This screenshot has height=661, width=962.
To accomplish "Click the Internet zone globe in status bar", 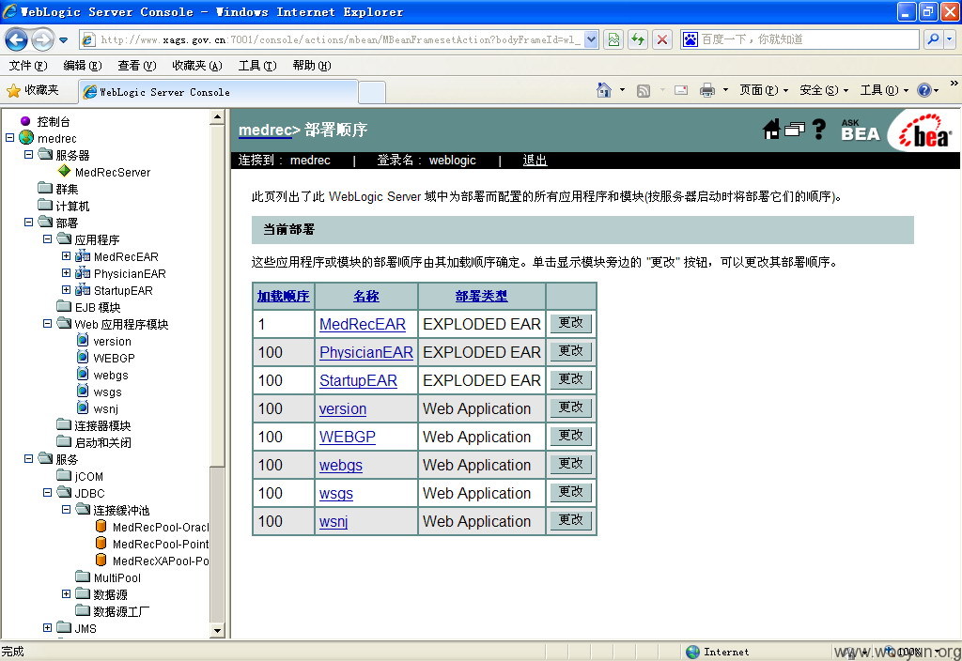I will point(692,652).
